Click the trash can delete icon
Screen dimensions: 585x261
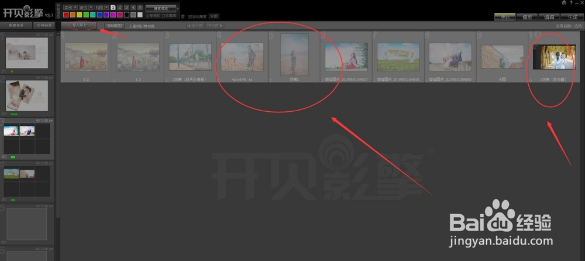(x=183, y=17)
